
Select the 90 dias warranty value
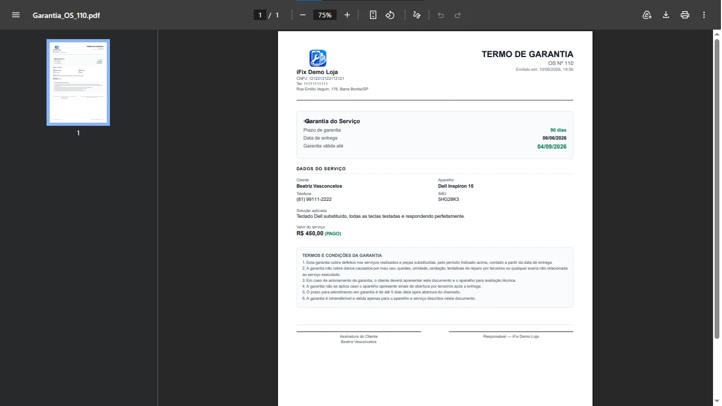point(558,130)
